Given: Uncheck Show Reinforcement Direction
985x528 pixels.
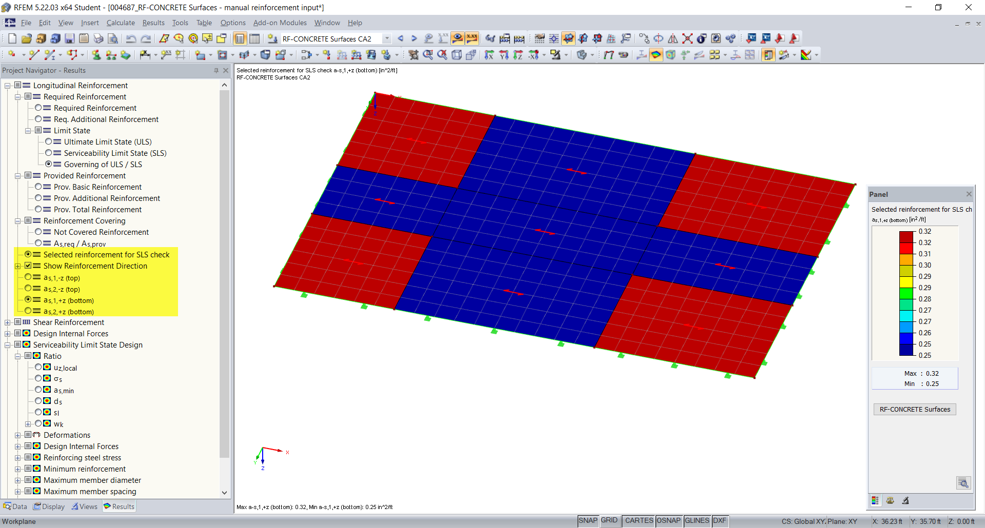Looking at the screenshot, I should pos(28,266).
